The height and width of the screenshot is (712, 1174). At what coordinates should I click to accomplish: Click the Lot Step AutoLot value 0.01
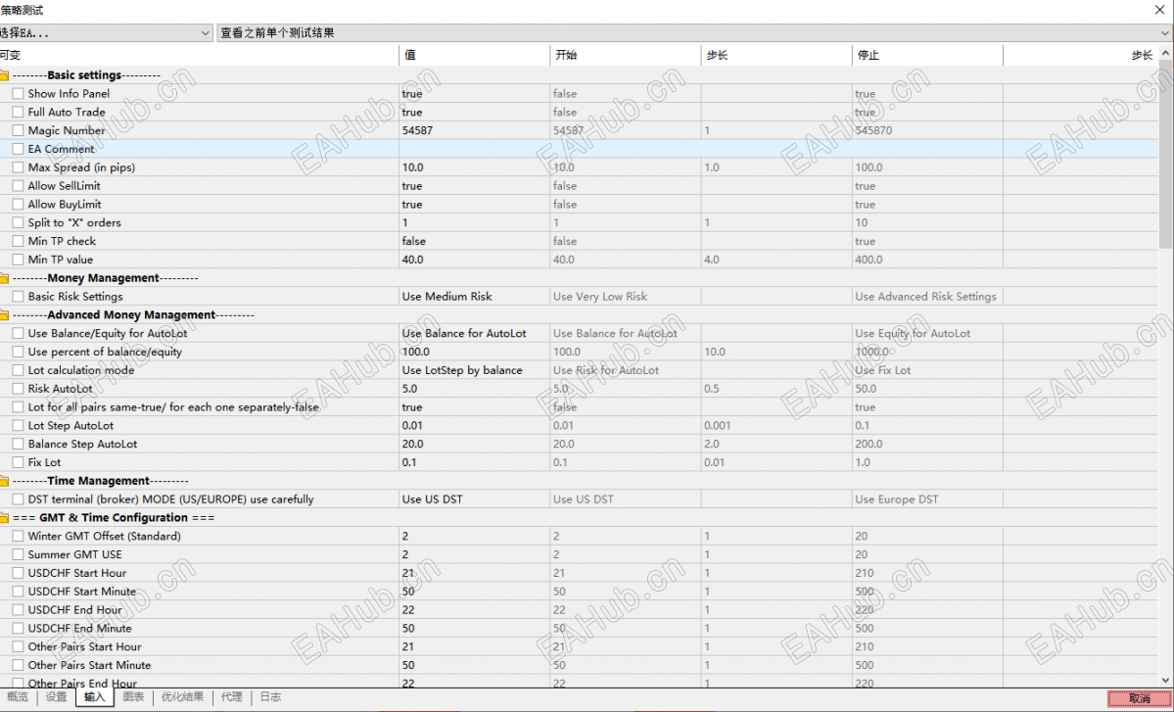point(412,425)
